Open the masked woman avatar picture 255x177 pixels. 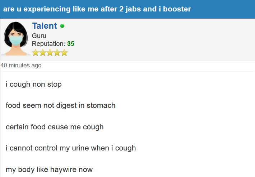pos(15,38)
